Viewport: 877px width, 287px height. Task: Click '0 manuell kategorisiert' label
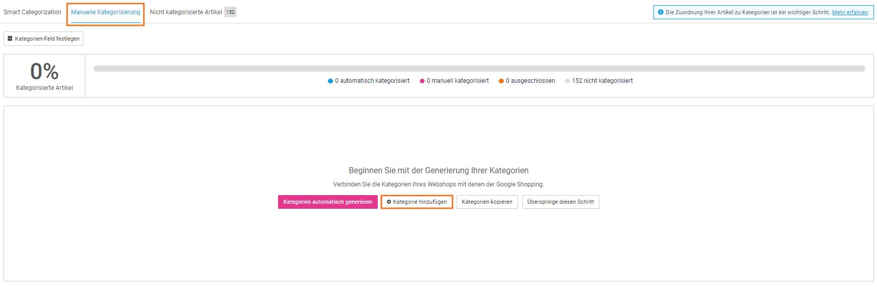[458, 81]
